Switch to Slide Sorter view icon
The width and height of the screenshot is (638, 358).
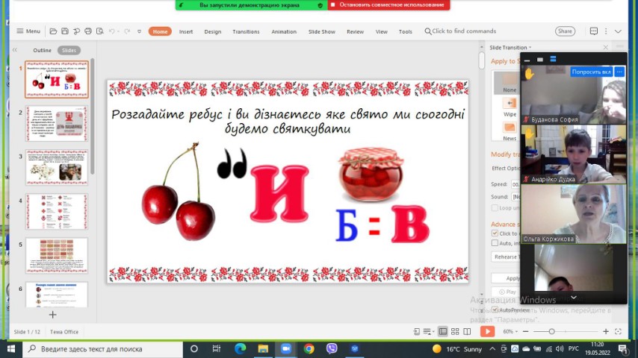point(455,331)
